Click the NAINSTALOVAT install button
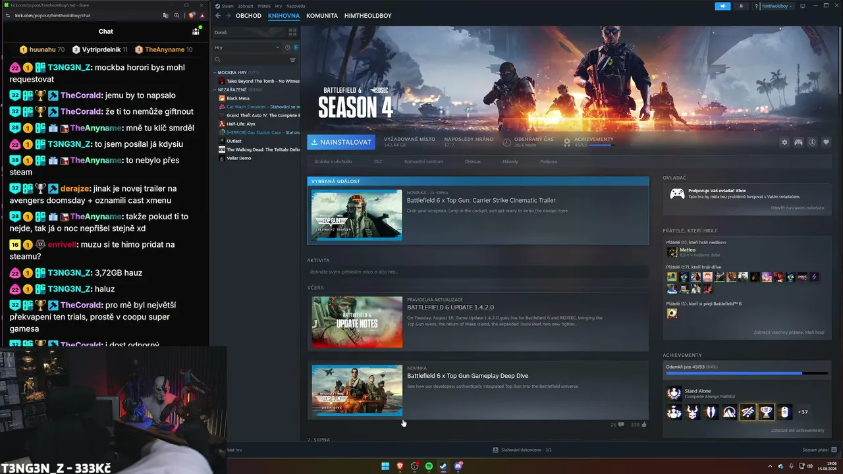 341,142
